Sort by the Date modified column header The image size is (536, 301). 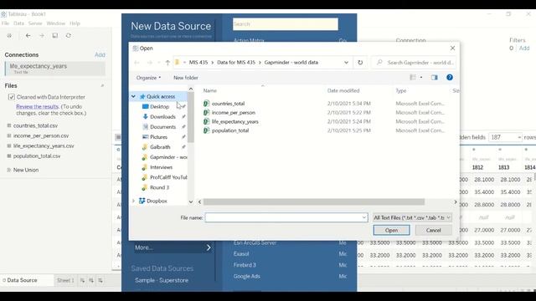[343, 91]
